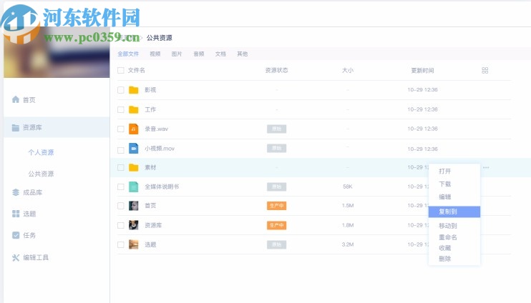Click the 3.2M size value
The width and height of the screenshot is (531, 303).
pyautogui.click(x=348, y=244)
